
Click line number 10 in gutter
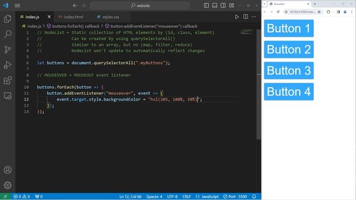click(26, 87)
